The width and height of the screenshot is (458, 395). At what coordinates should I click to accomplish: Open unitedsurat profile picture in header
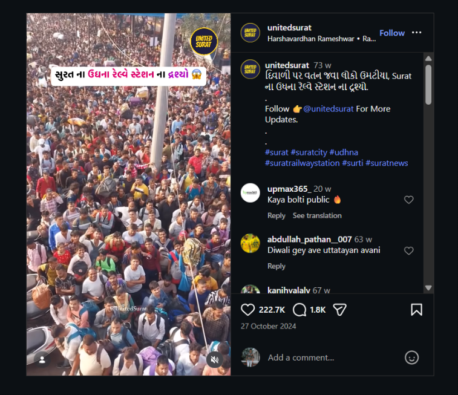pos(250,33)
